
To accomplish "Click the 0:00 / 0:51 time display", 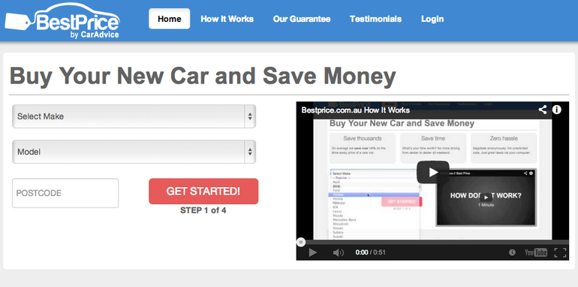I will (x=370, y=252).
